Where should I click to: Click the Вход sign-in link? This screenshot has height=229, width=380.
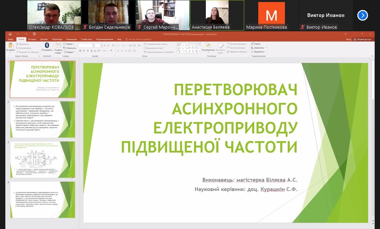point(349,39)
